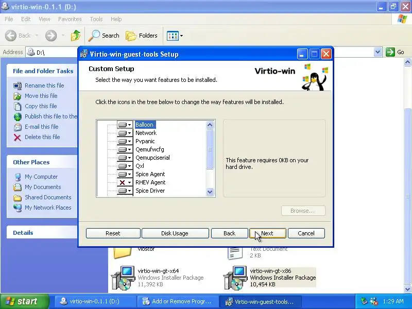Click the taskbar clock showing 1:29 AM
Screen dimensions: 412x309
pyautogui.click(x=393, y=301)
